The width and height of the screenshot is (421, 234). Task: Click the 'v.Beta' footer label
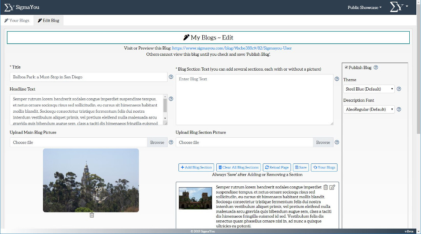[409, 231]
